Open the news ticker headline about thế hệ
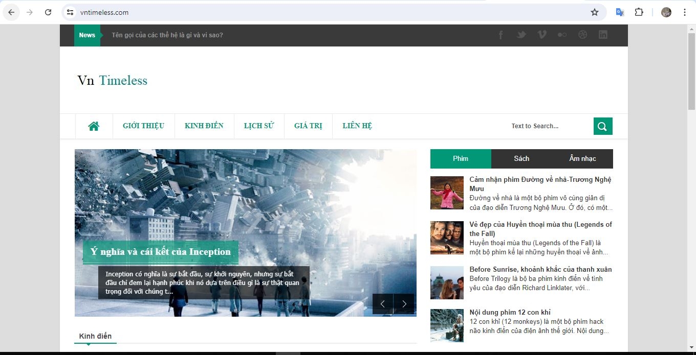 167,35
